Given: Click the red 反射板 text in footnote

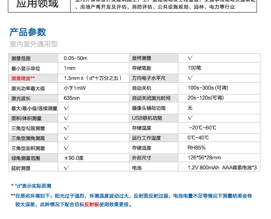Looking at the screenshot, I should (91, 205).
